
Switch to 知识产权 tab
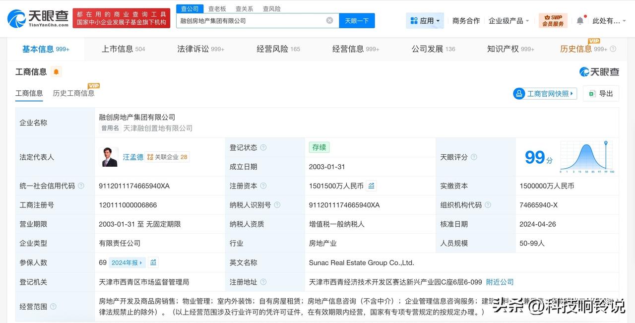510,49
